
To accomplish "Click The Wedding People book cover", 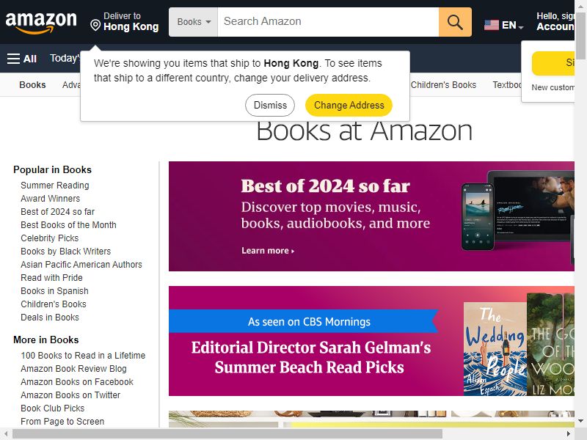I will tap(495, 349).
